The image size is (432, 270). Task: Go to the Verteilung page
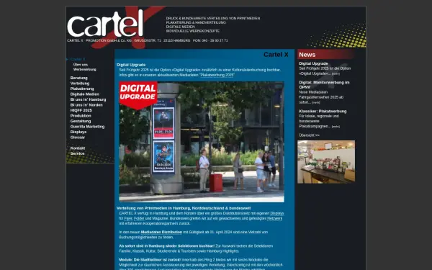tap(80, 84)
